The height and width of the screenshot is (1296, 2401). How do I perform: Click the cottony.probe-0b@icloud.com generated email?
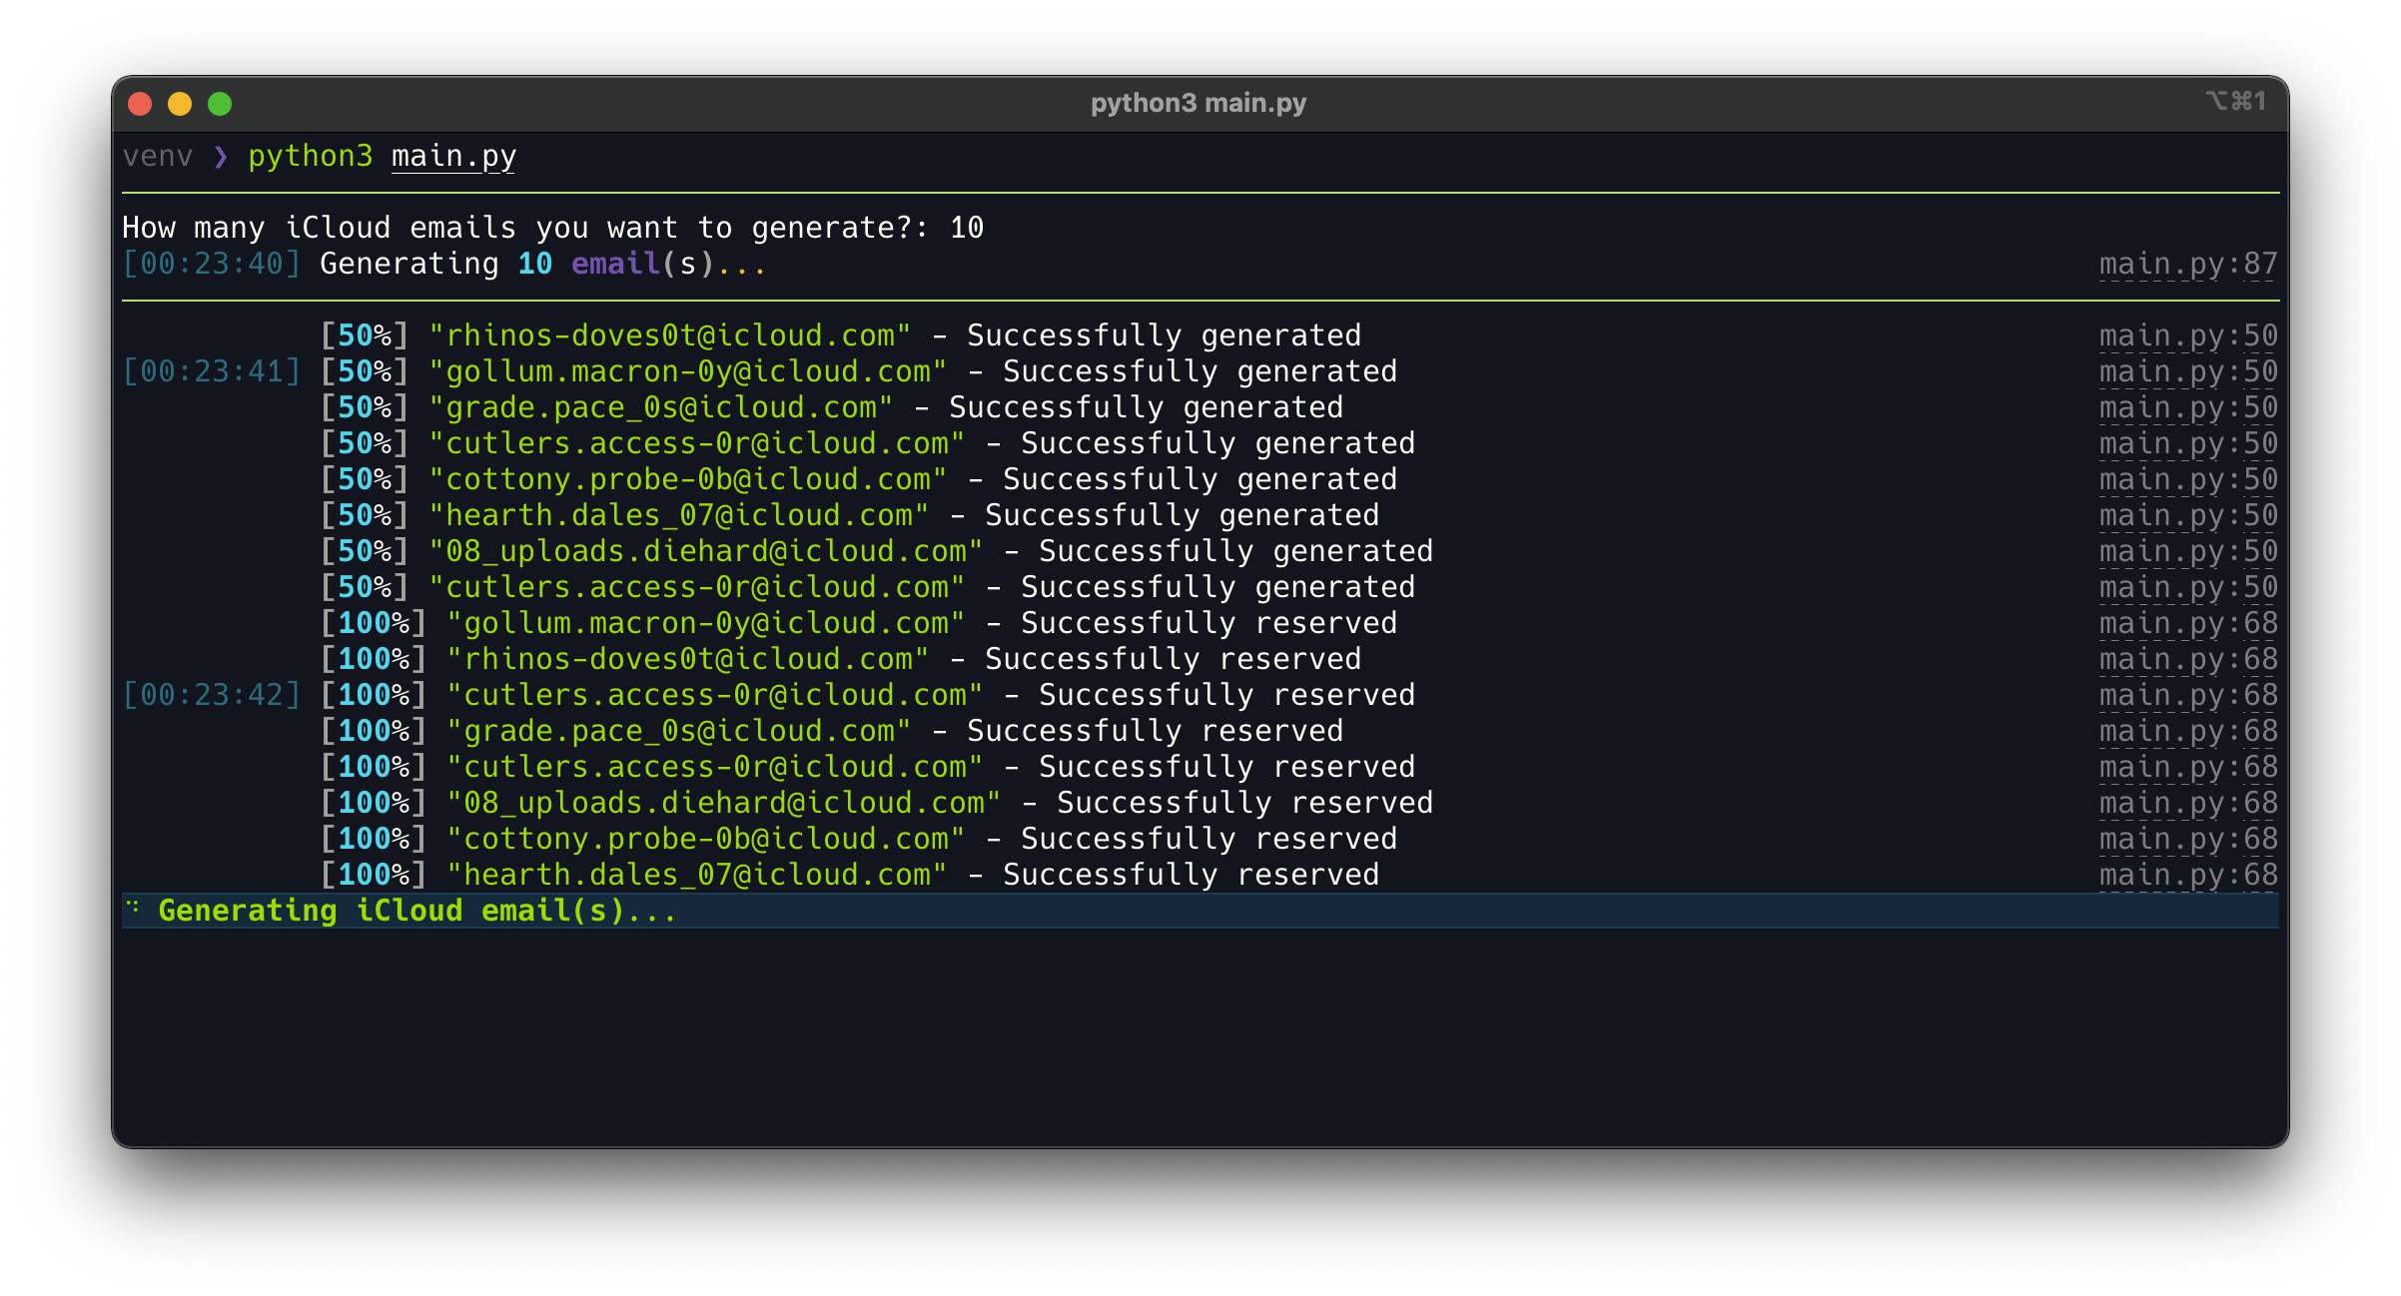click(x=687, y=480)
